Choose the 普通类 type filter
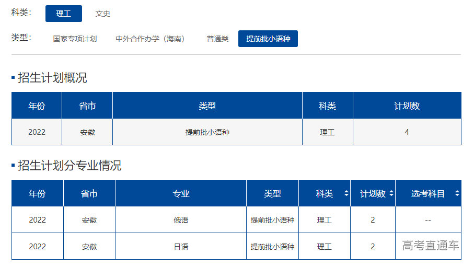This screenshot has height=266, width=474. pos(217,39)
